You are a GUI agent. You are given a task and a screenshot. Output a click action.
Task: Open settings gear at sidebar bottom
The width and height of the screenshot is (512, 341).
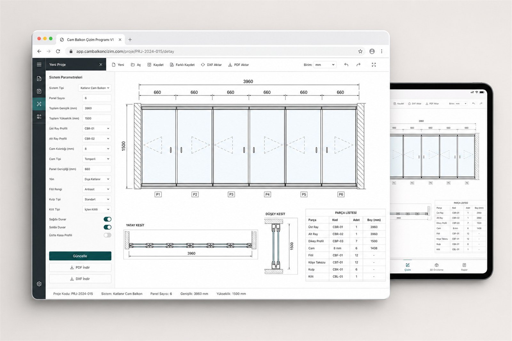tap(39, 284)
